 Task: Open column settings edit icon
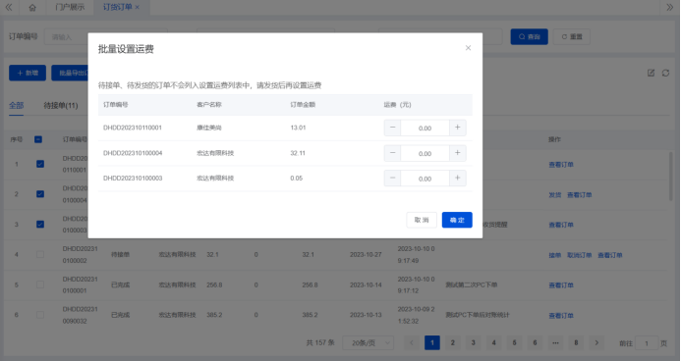click(651, 73)
